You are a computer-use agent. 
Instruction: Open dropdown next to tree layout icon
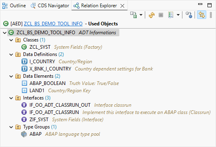tap(178, 15)
